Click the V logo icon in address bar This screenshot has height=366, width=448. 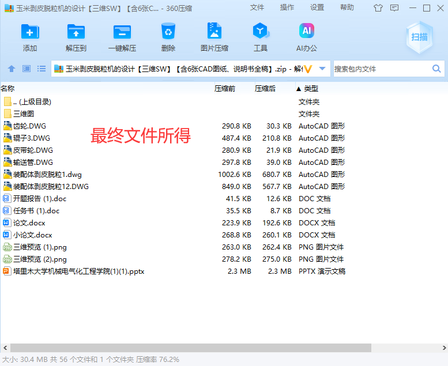tap(308, 69)
